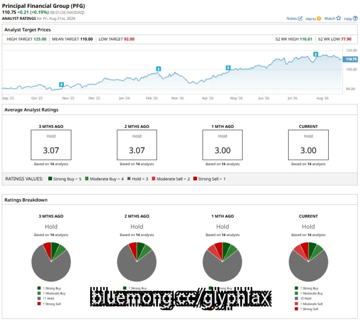Click the 'Sep '25' chart axis label
This screenshot has width=360, height=323.
pyautogui.click(x=8, y=98)
